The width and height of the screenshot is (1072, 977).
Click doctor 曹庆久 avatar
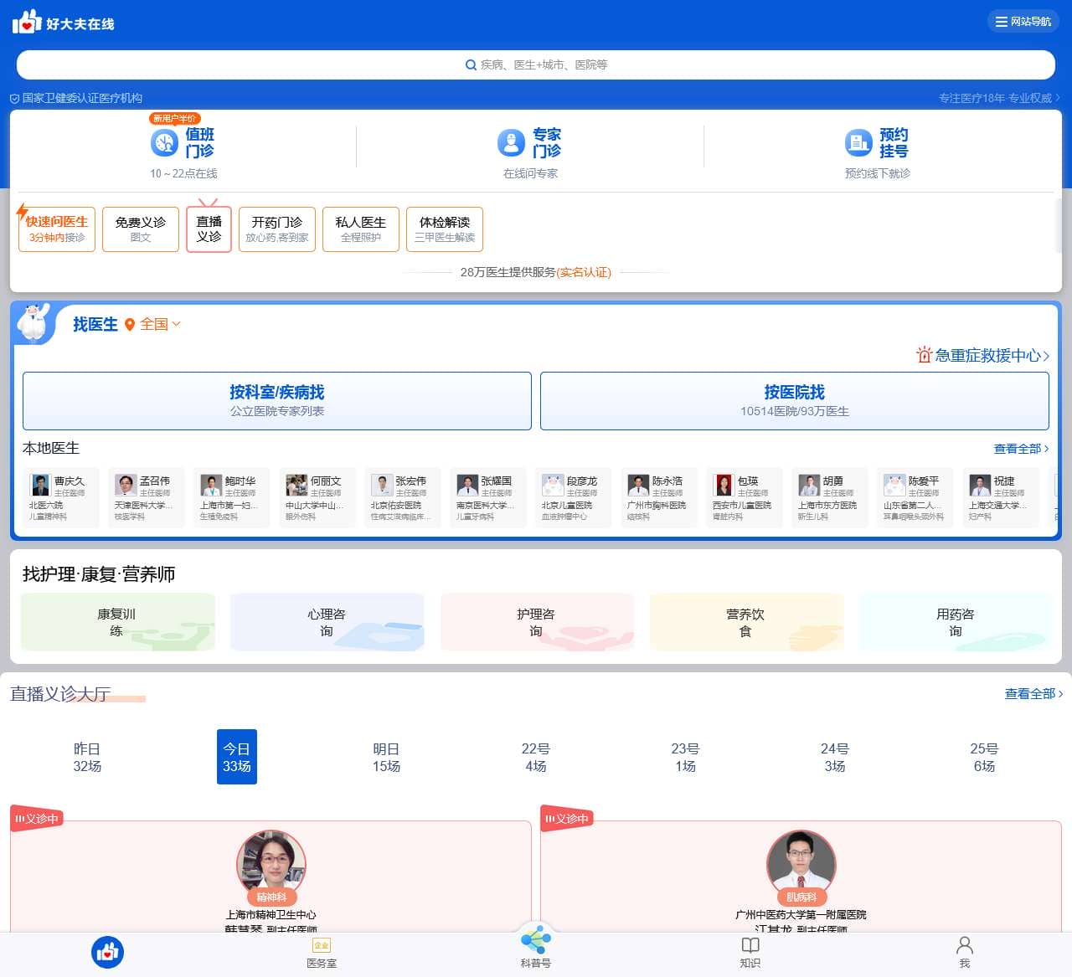40,485
